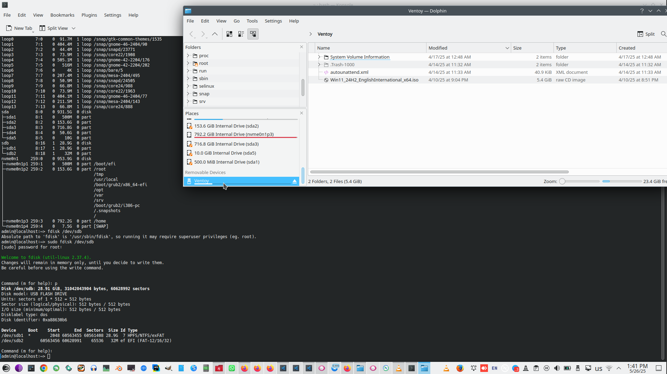Sort files by the Type column
The width and height of the screenshot is (667, 374).
click(x=585, y=48)
